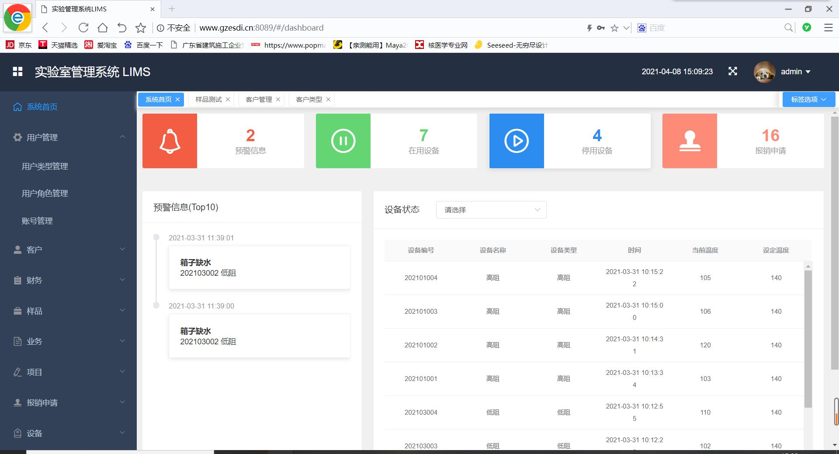839x454 pixels.
Task: Bookmark the page with the star icon
Action: point(141,28)
